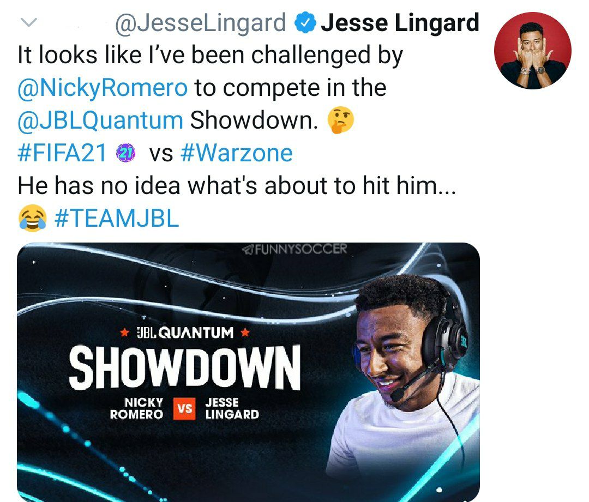This screenshot has width=589, height=502.
Task: Open the #Warzone hashtag
Action: 237,153
